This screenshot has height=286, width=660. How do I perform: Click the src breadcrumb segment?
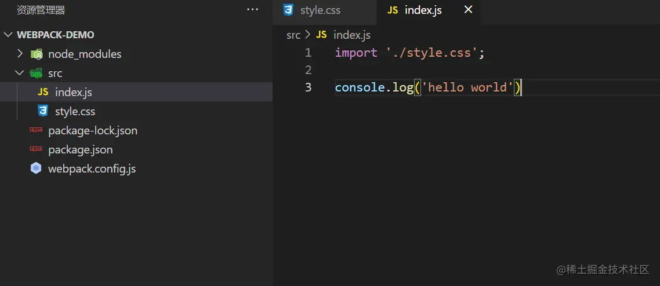(x=293, y=35)
